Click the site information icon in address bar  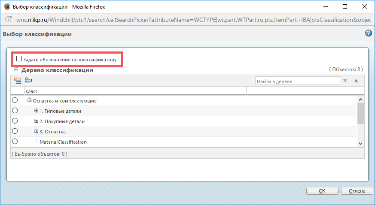(x=8, y=20)
